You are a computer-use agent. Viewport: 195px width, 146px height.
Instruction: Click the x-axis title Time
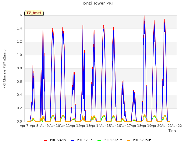point(172,130)
